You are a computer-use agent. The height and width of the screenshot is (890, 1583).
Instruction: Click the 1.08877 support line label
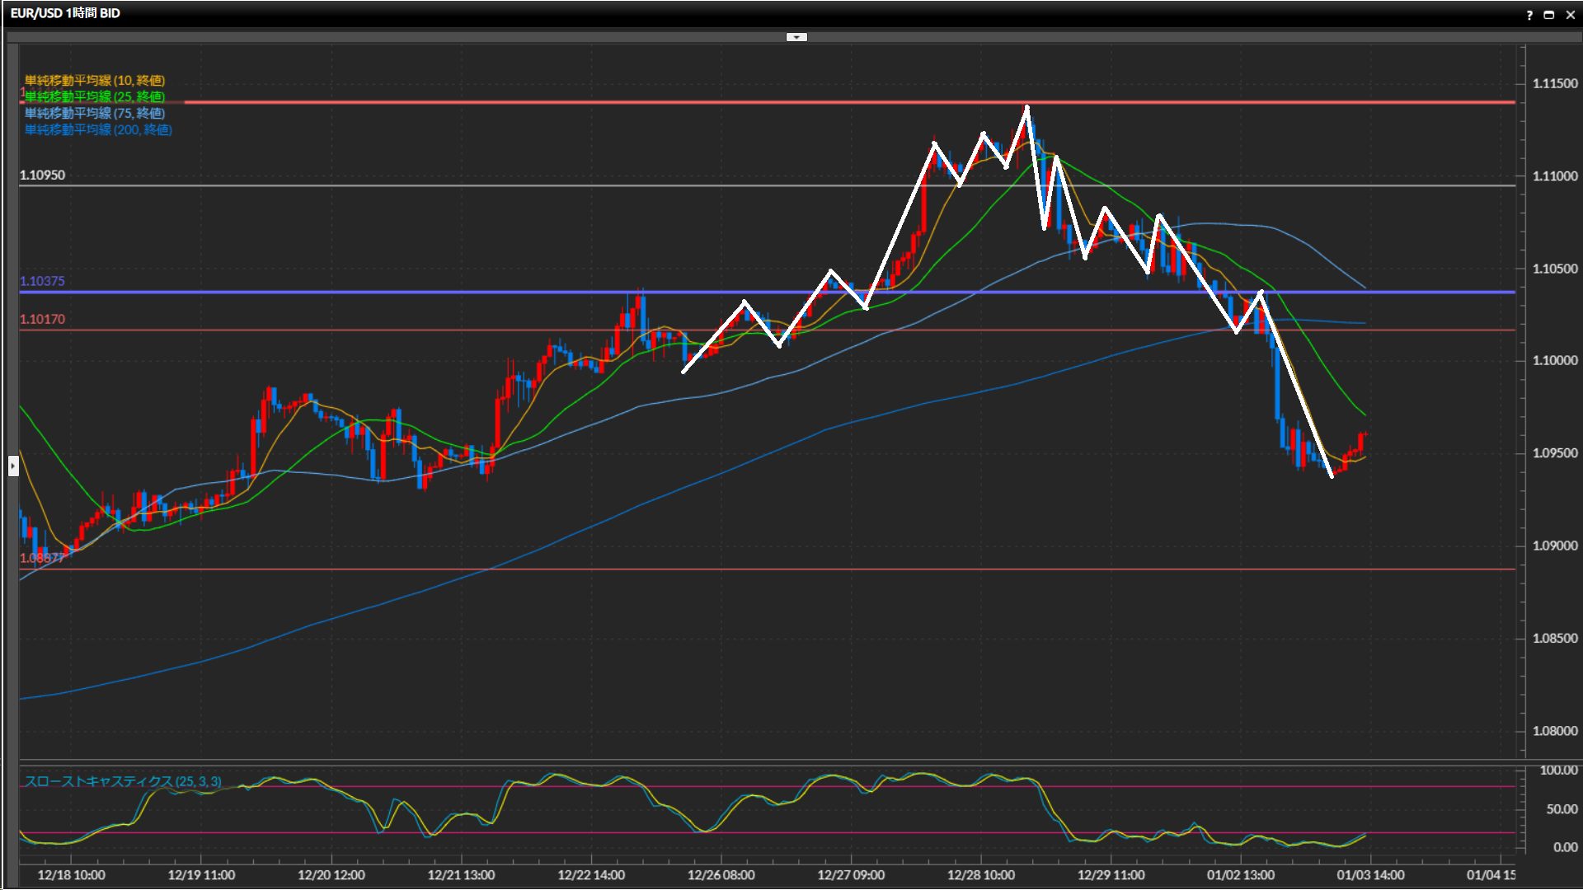tap(41, 558)
